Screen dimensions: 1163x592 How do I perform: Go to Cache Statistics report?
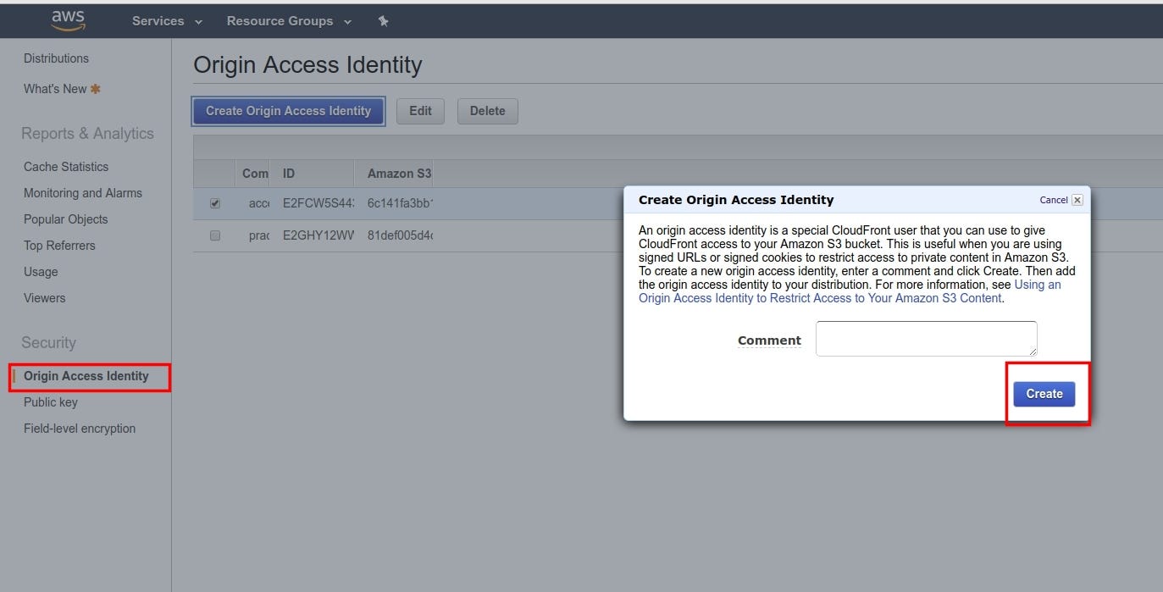click(x=66, y=167)
